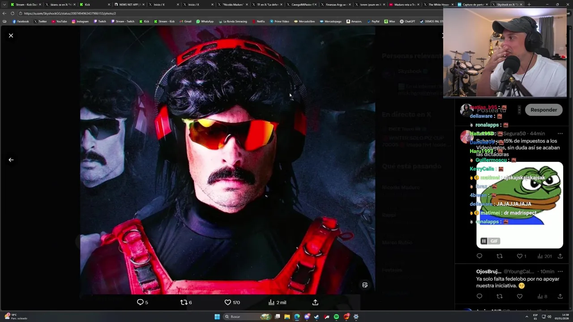Screen dimensions: 573x322
Task: Open the Stream - Twitch bookmark
Action: pos(123,21)
